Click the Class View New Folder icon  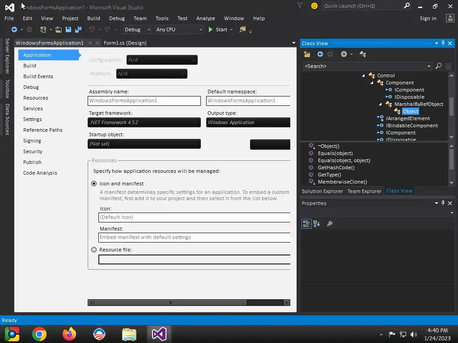point(307,54)
